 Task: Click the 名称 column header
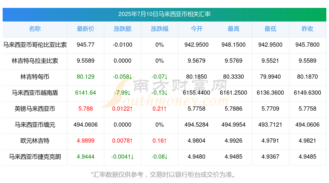tap(35, 29)
